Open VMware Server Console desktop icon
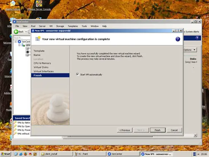Image resolution: width=209 pixels, height=157 pixels. pos(39,4)
